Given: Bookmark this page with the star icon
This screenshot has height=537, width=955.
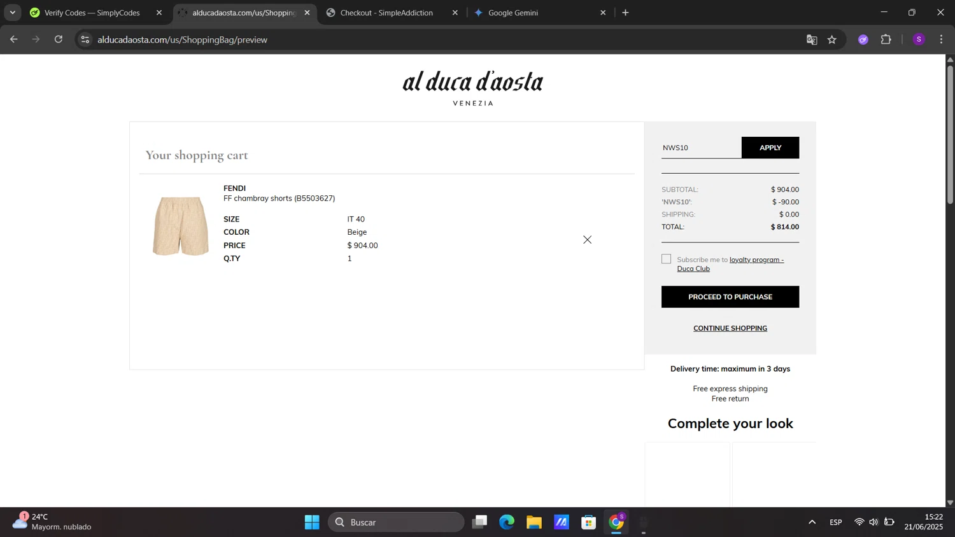Looking at the screenshot, I should coord(832,39).
